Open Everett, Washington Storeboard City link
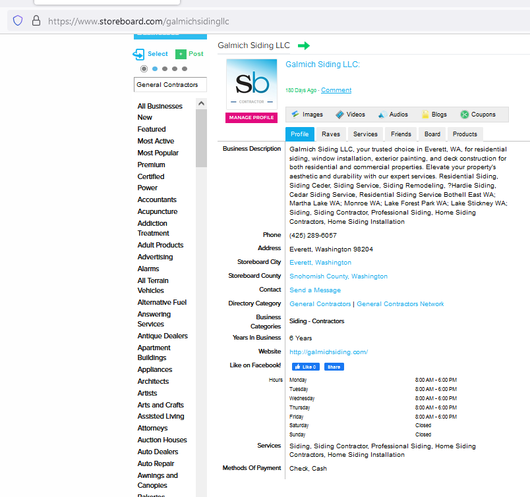The height and width of the screenshot is (497, 530). tap(320, 263)
